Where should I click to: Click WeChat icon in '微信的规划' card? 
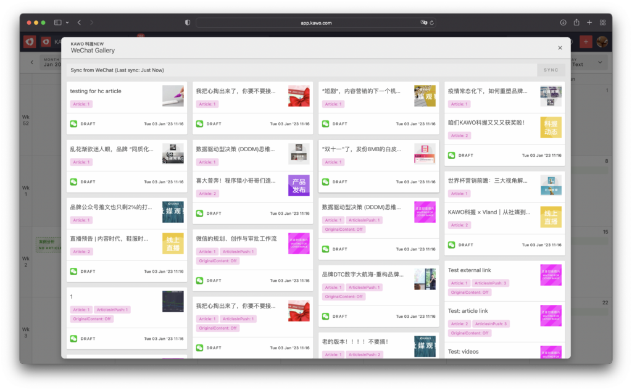[199, 280]
